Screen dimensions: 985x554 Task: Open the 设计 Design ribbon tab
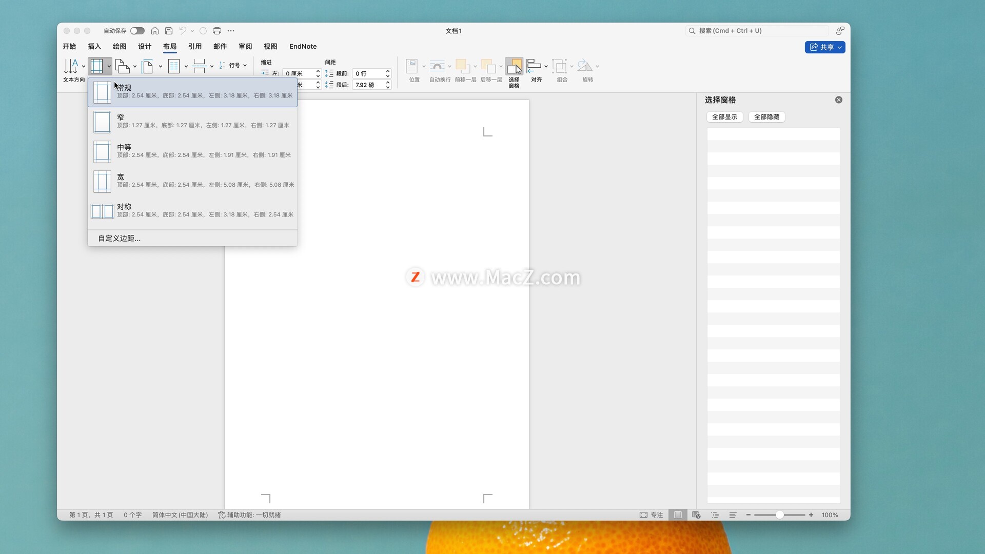145,46
